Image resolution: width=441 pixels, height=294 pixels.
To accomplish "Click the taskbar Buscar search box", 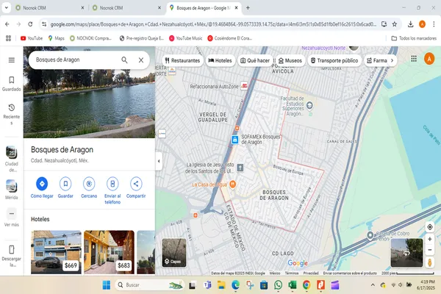I will tap(149, 285).
